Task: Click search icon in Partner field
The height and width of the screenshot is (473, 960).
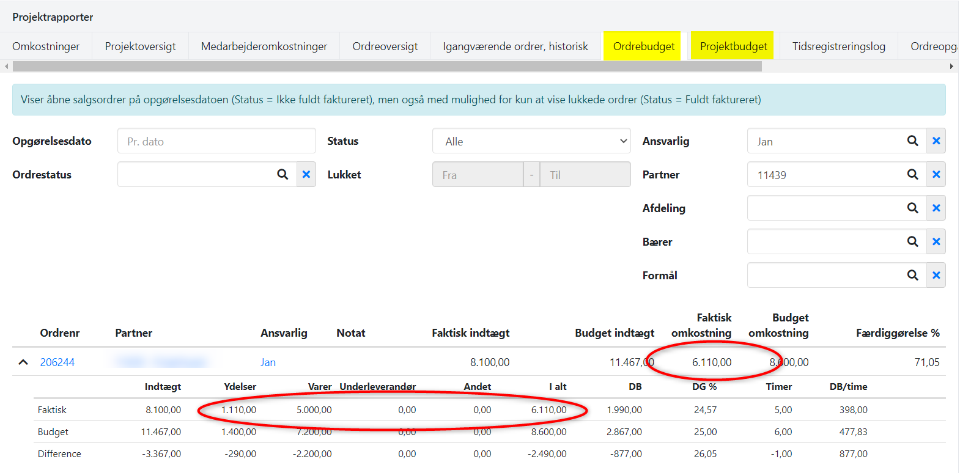Action: point(912,175)
